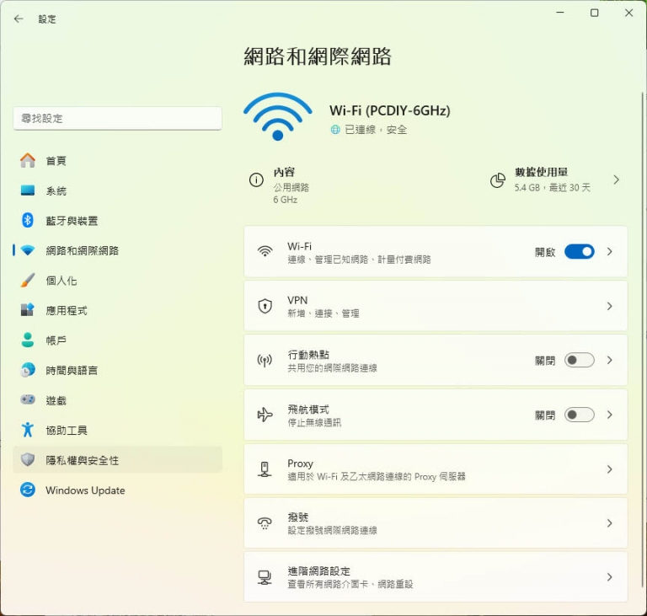Select 應用程式 Apps in sidebar
The height and width of the screenshot is (616, 647).
[118, 310]
